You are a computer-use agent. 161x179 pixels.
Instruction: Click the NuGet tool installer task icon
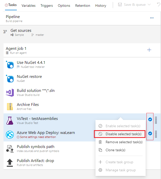pyautogui.click(x=10, y=65)
